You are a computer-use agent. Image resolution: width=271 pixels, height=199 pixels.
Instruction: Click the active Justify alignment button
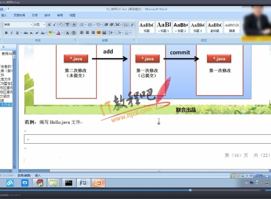tap(98, 33)
